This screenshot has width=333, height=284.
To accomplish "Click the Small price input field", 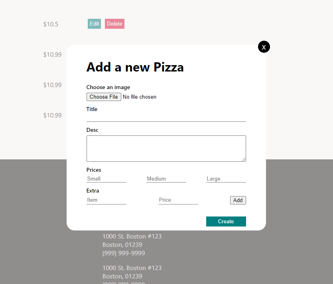I will [106, 179].
